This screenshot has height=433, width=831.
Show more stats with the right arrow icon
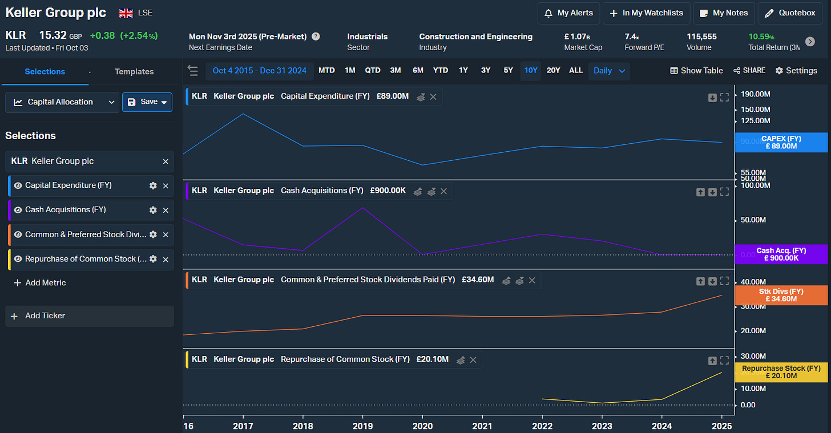pyautogui.click(x=810, y=42)
